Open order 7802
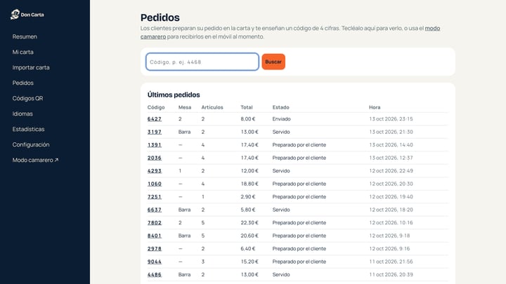Screen dimensions: 506x284 (x=154, y=223)
